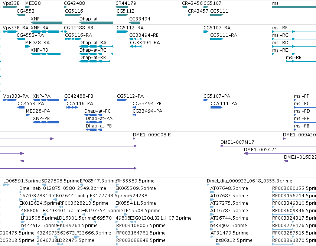316x246 pixels.
Task: Select the CG5111-PA protein bar
Action: 216,107
